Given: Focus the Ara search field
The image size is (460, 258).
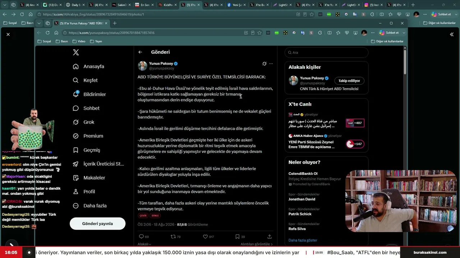Looking at the screenshot, I should 326,52.
